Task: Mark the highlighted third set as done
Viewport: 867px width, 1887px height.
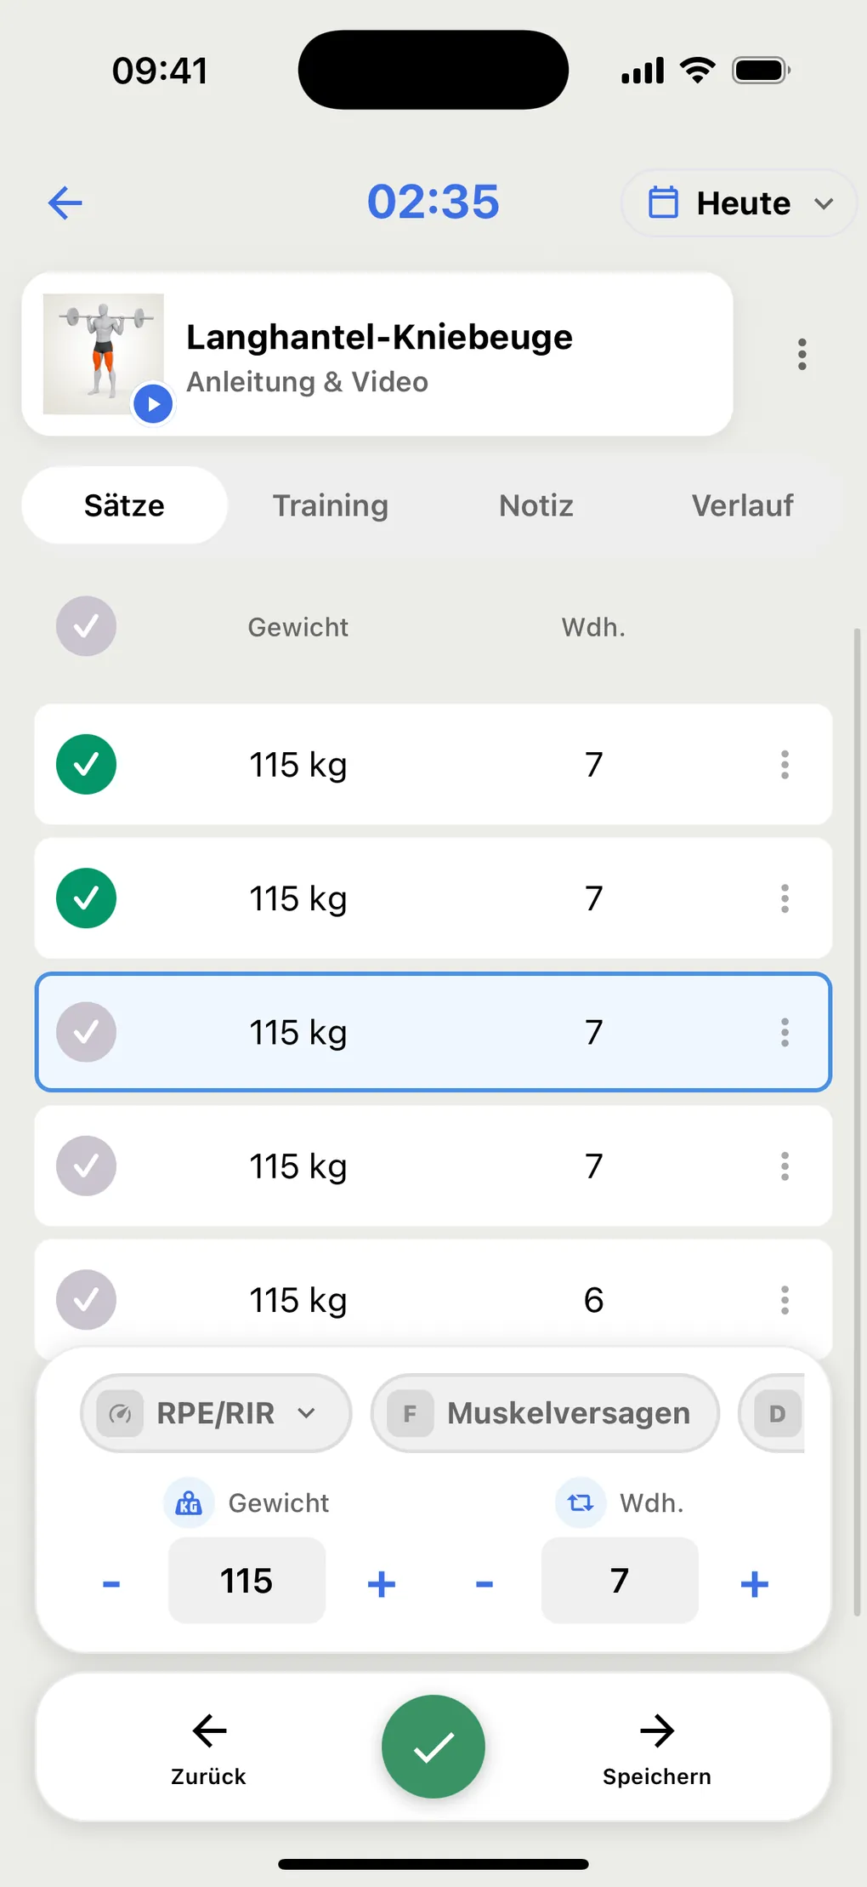Action: click(x=86, y=1032)
